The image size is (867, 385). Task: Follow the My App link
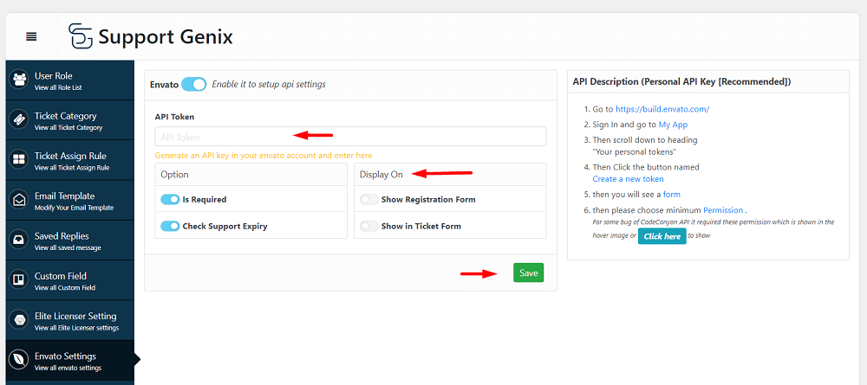point(673,125)
